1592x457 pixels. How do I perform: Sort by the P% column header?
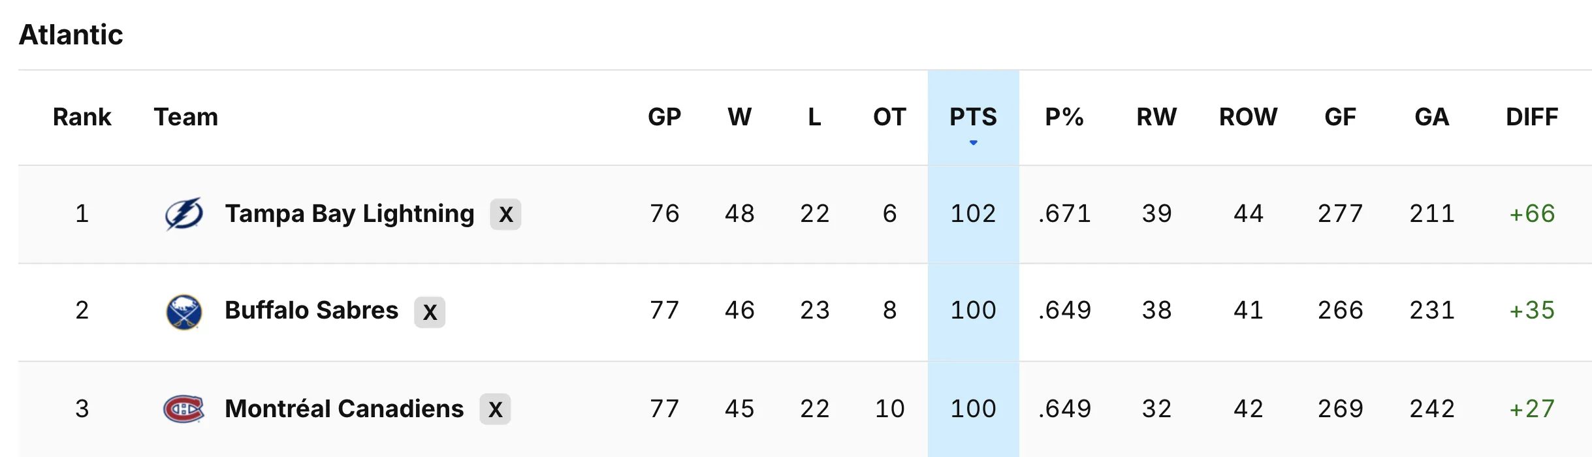(1064, 117)
